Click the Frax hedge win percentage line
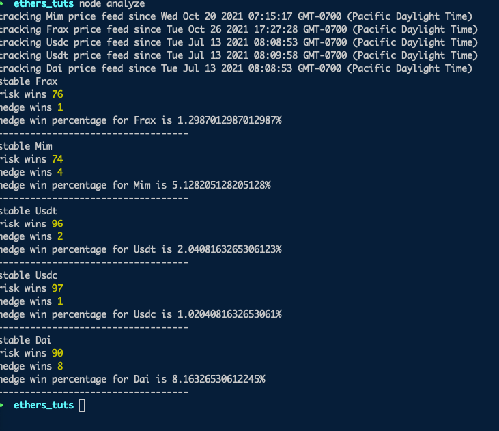 click(x=139, y=120)
